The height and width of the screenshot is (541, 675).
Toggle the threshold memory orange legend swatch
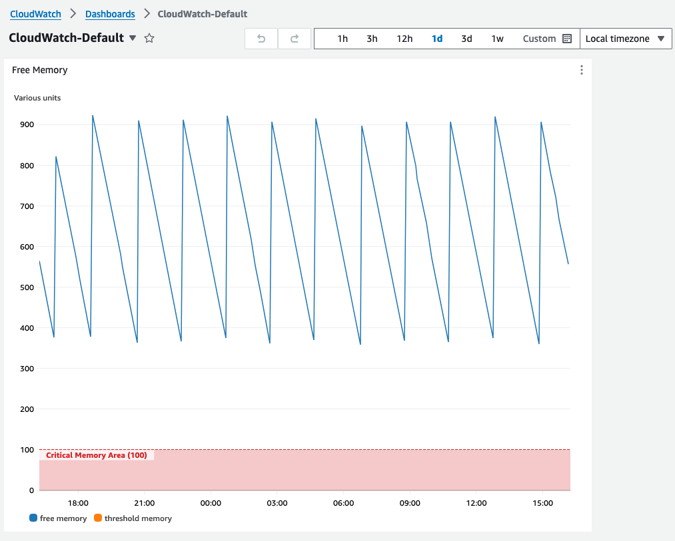pyautogui.click(x=98, y=518)
